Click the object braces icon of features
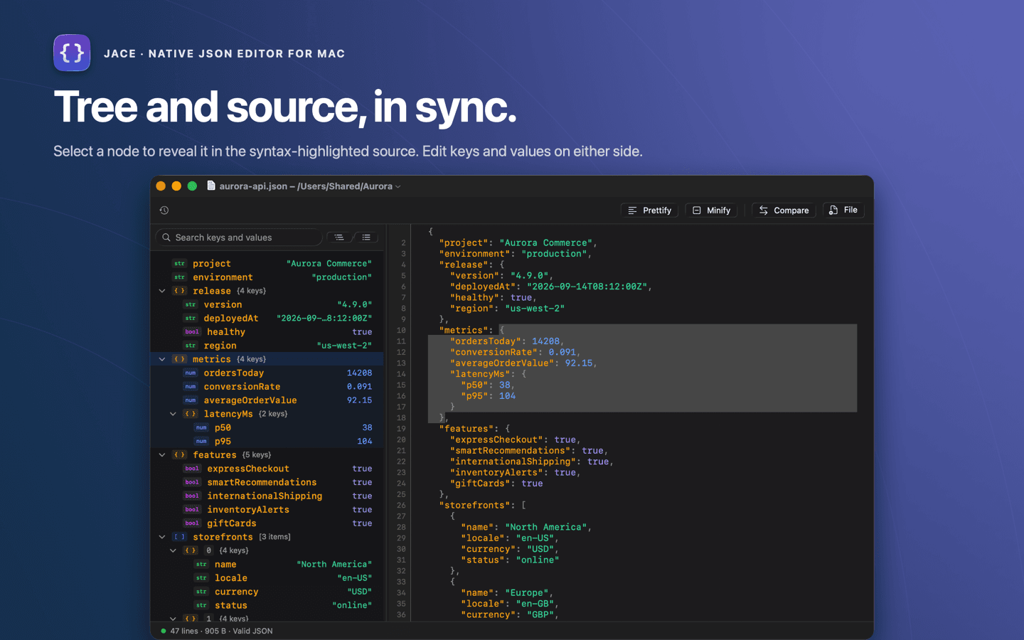This screenshot has height=640, width=1024. [x=180, y=455]
